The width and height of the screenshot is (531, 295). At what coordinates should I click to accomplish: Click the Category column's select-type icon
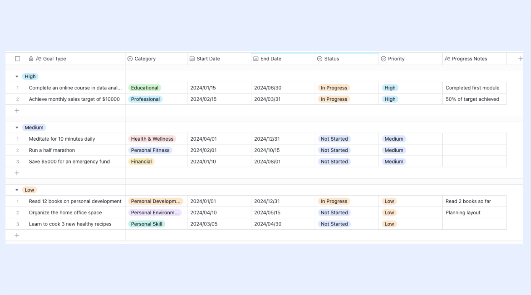click(130, 59)
